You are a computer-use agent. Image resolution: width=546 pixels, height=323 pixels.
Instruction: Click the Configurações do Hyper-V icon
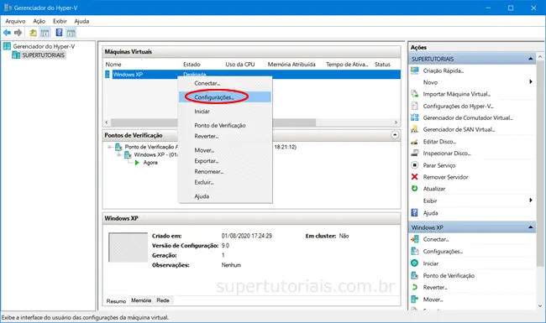pos(415,106)
